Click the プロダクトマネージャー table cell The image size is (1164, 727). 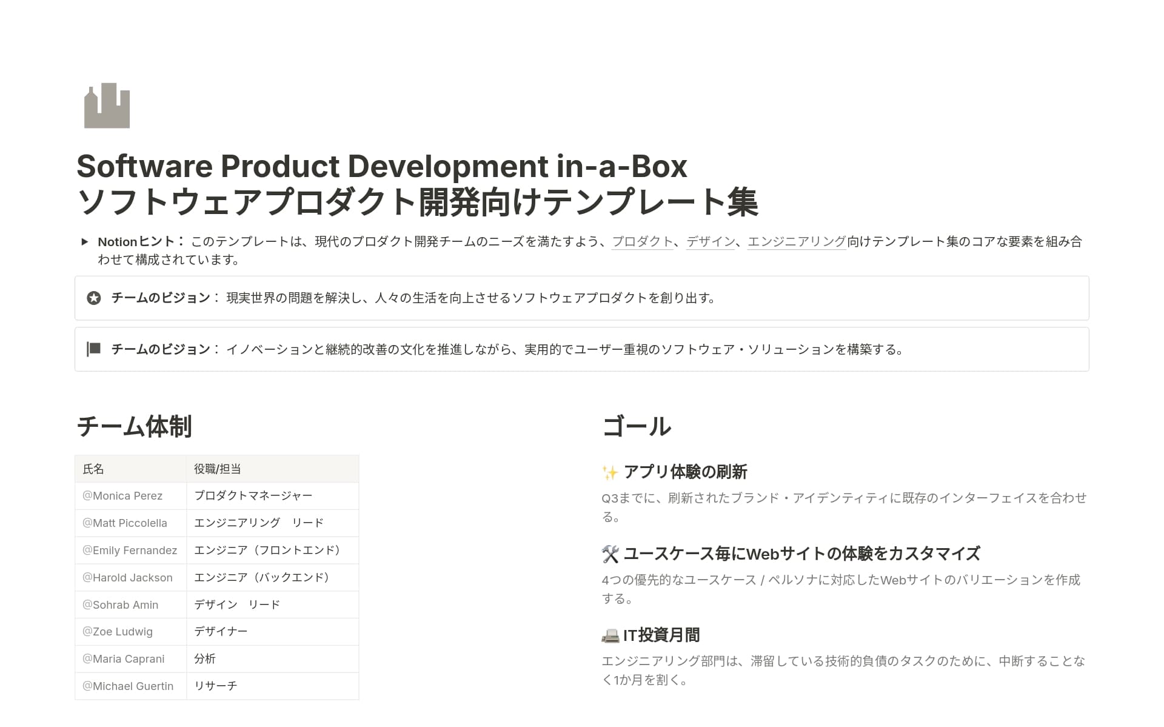pos(253,496)
